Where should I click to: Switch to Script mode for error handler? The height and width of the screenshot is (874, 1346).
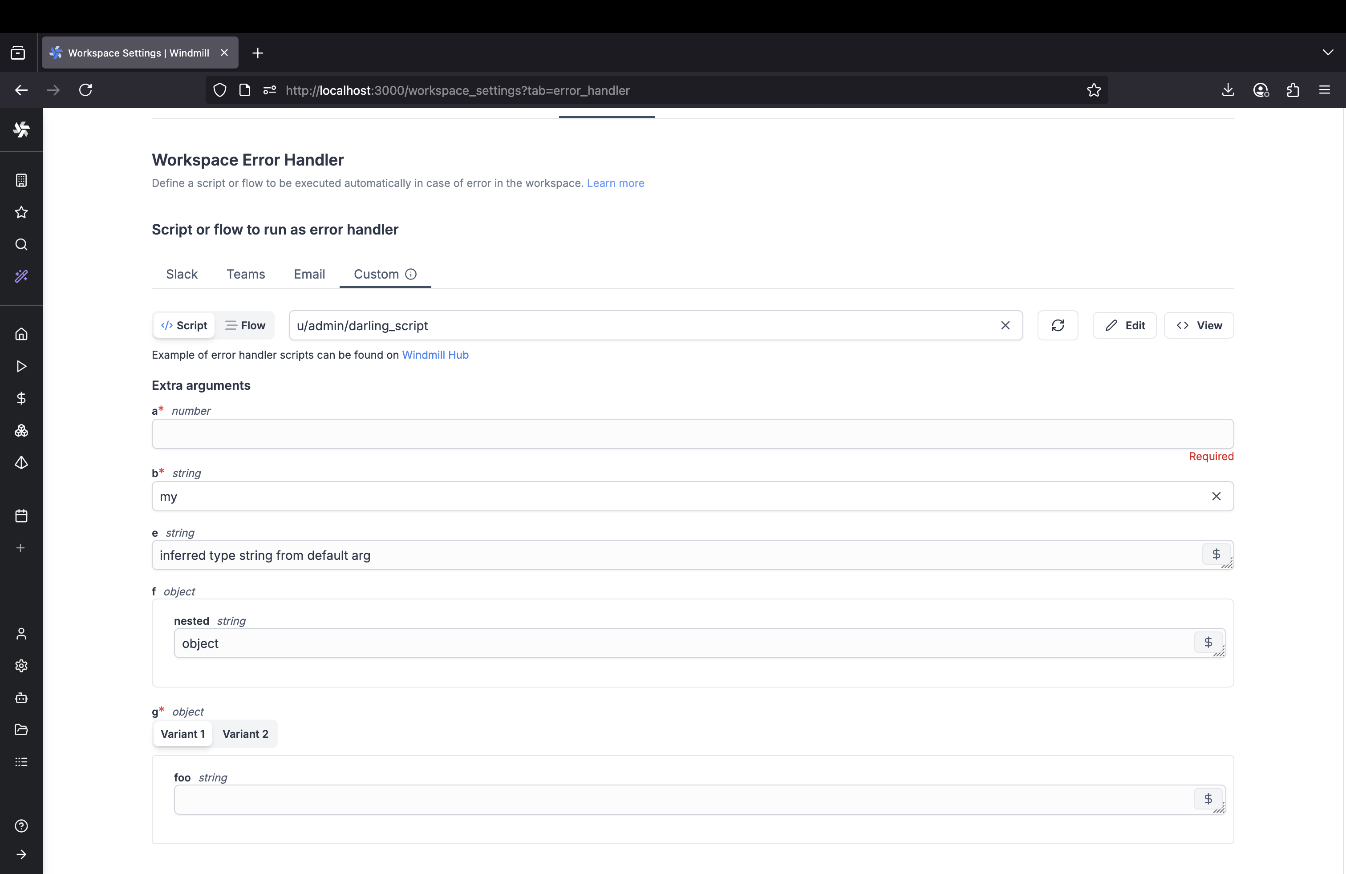pos(183,325)
